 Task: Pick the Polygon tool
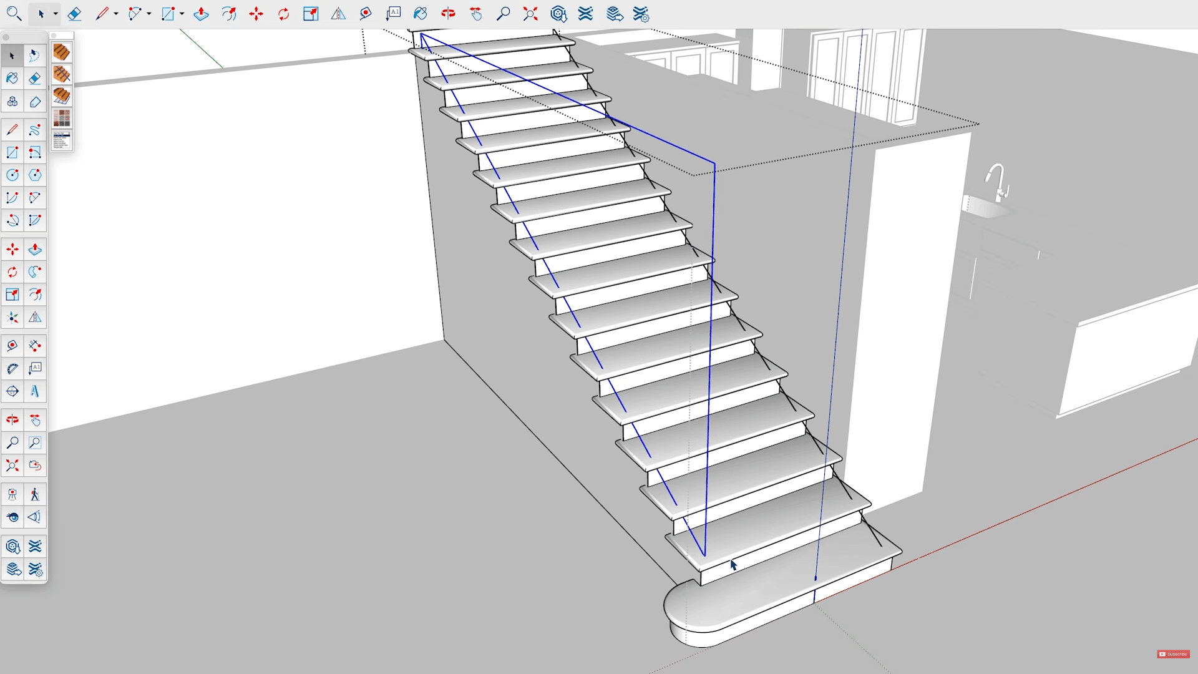pyautogui.click(x=35, y=175)
